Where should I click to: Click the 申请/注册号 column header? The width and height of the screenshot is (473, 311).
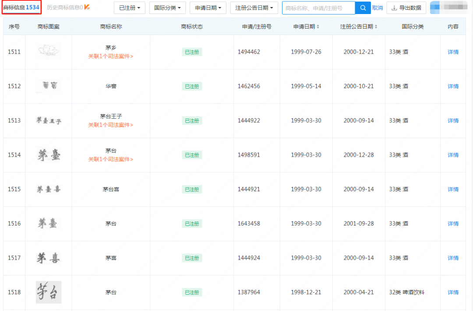click(257, 27)
